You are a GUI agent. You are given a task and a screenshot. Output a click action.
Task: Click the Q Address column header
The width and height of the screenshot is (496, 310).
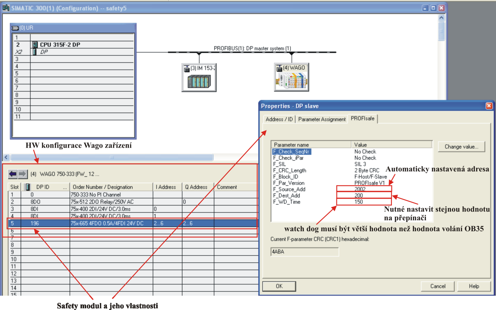click(x=198, y=187)
